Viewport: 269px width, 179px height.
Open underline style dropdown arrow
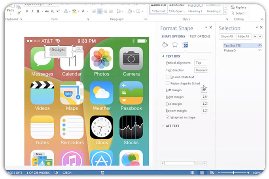42,11
